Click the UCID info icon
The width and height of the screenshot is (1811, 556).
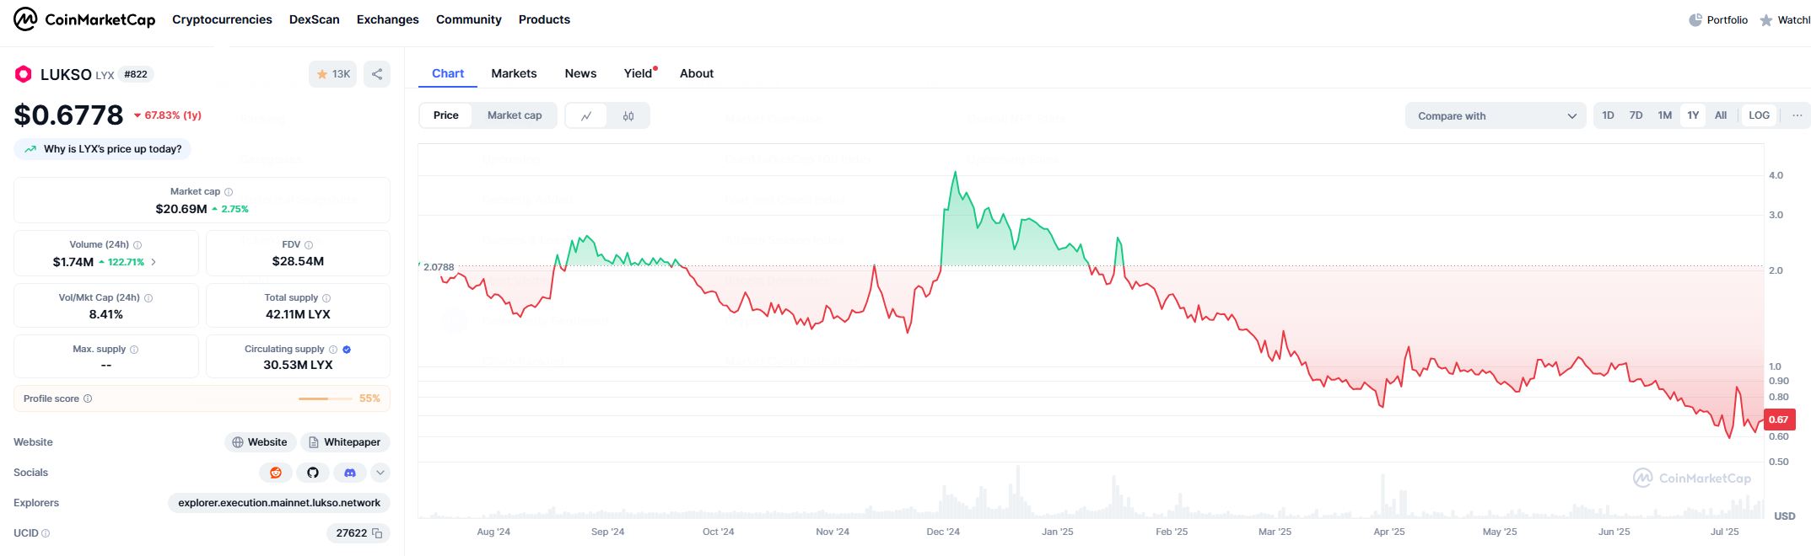tap(46, 533)
